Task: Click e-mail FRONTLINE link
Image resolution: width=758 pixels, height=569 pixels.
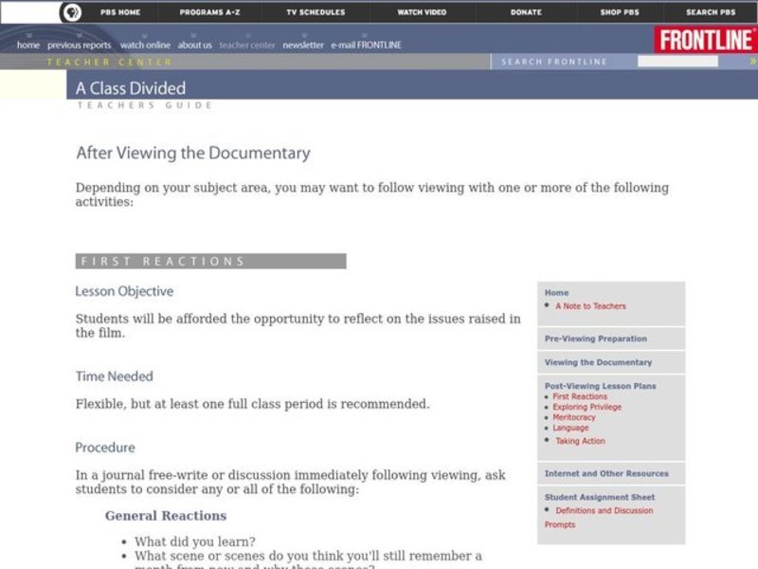Action: (366, 46)
